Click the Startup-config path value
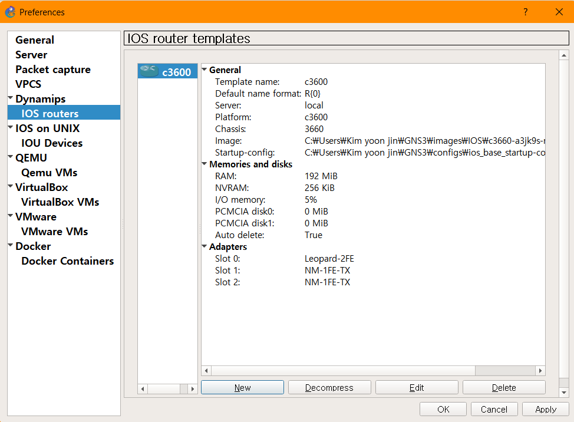This screenshot has width=574, height=422. tap(425, 153)
